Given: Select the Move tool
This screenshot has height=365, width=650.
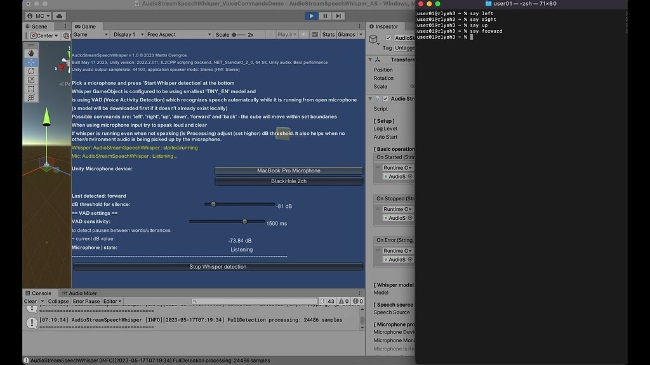Looking at the screenshot, I should 31,62.
